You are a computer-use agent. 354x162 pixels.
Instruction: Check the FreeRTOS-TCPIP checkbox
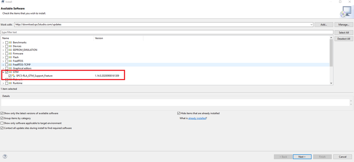pos(7,65)
